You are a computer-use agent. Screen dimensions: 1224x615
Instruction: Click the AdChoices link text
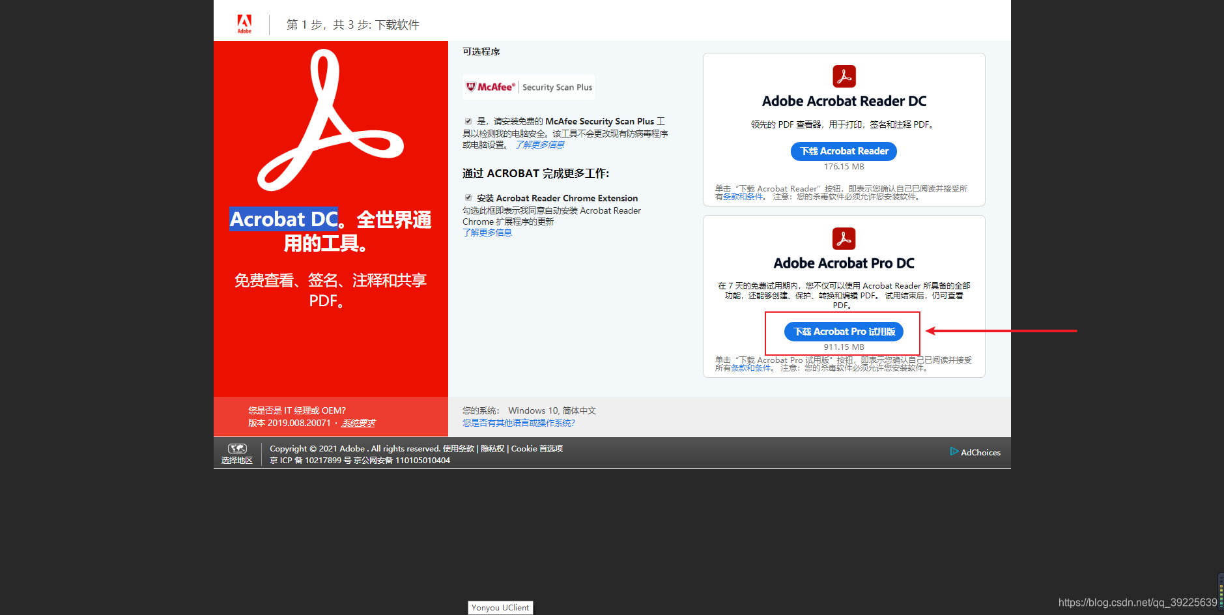click(980, 452)
